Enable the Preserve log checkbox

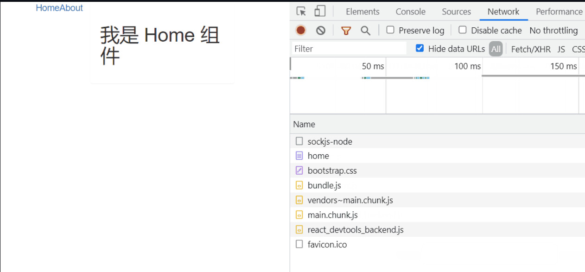point(390,30)
